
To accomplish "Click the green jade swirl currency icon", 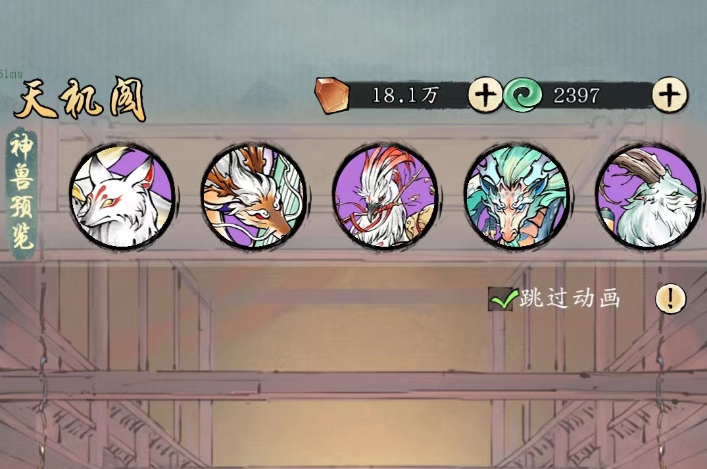I will [523, 95].
